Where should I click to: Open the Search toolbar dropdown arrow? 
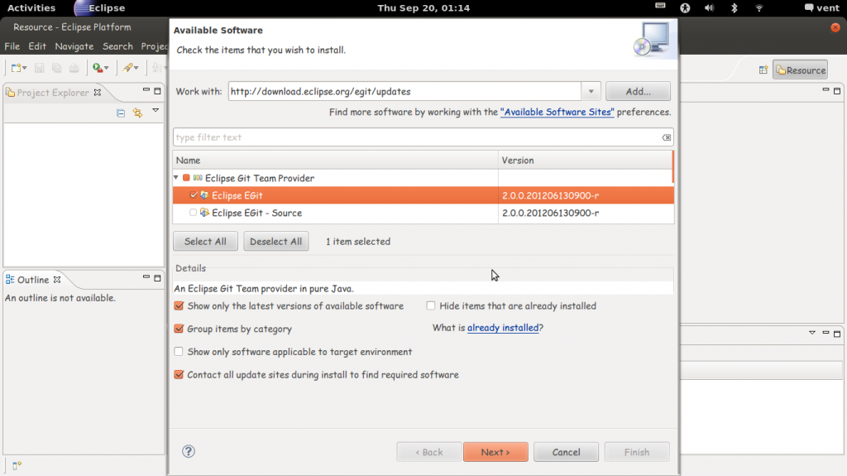click(136, 68)
